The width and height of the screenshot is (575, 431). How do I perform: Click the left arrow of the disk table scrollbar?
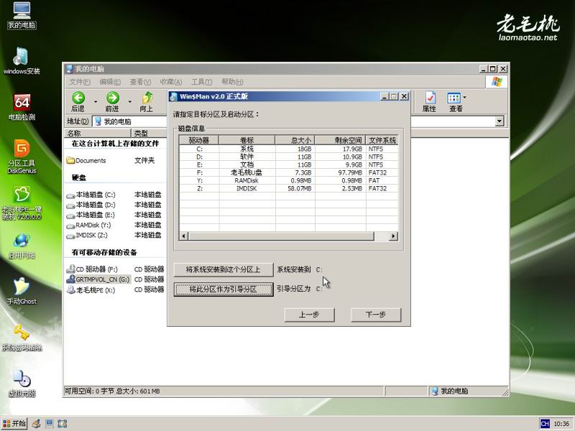pos(184,236)
